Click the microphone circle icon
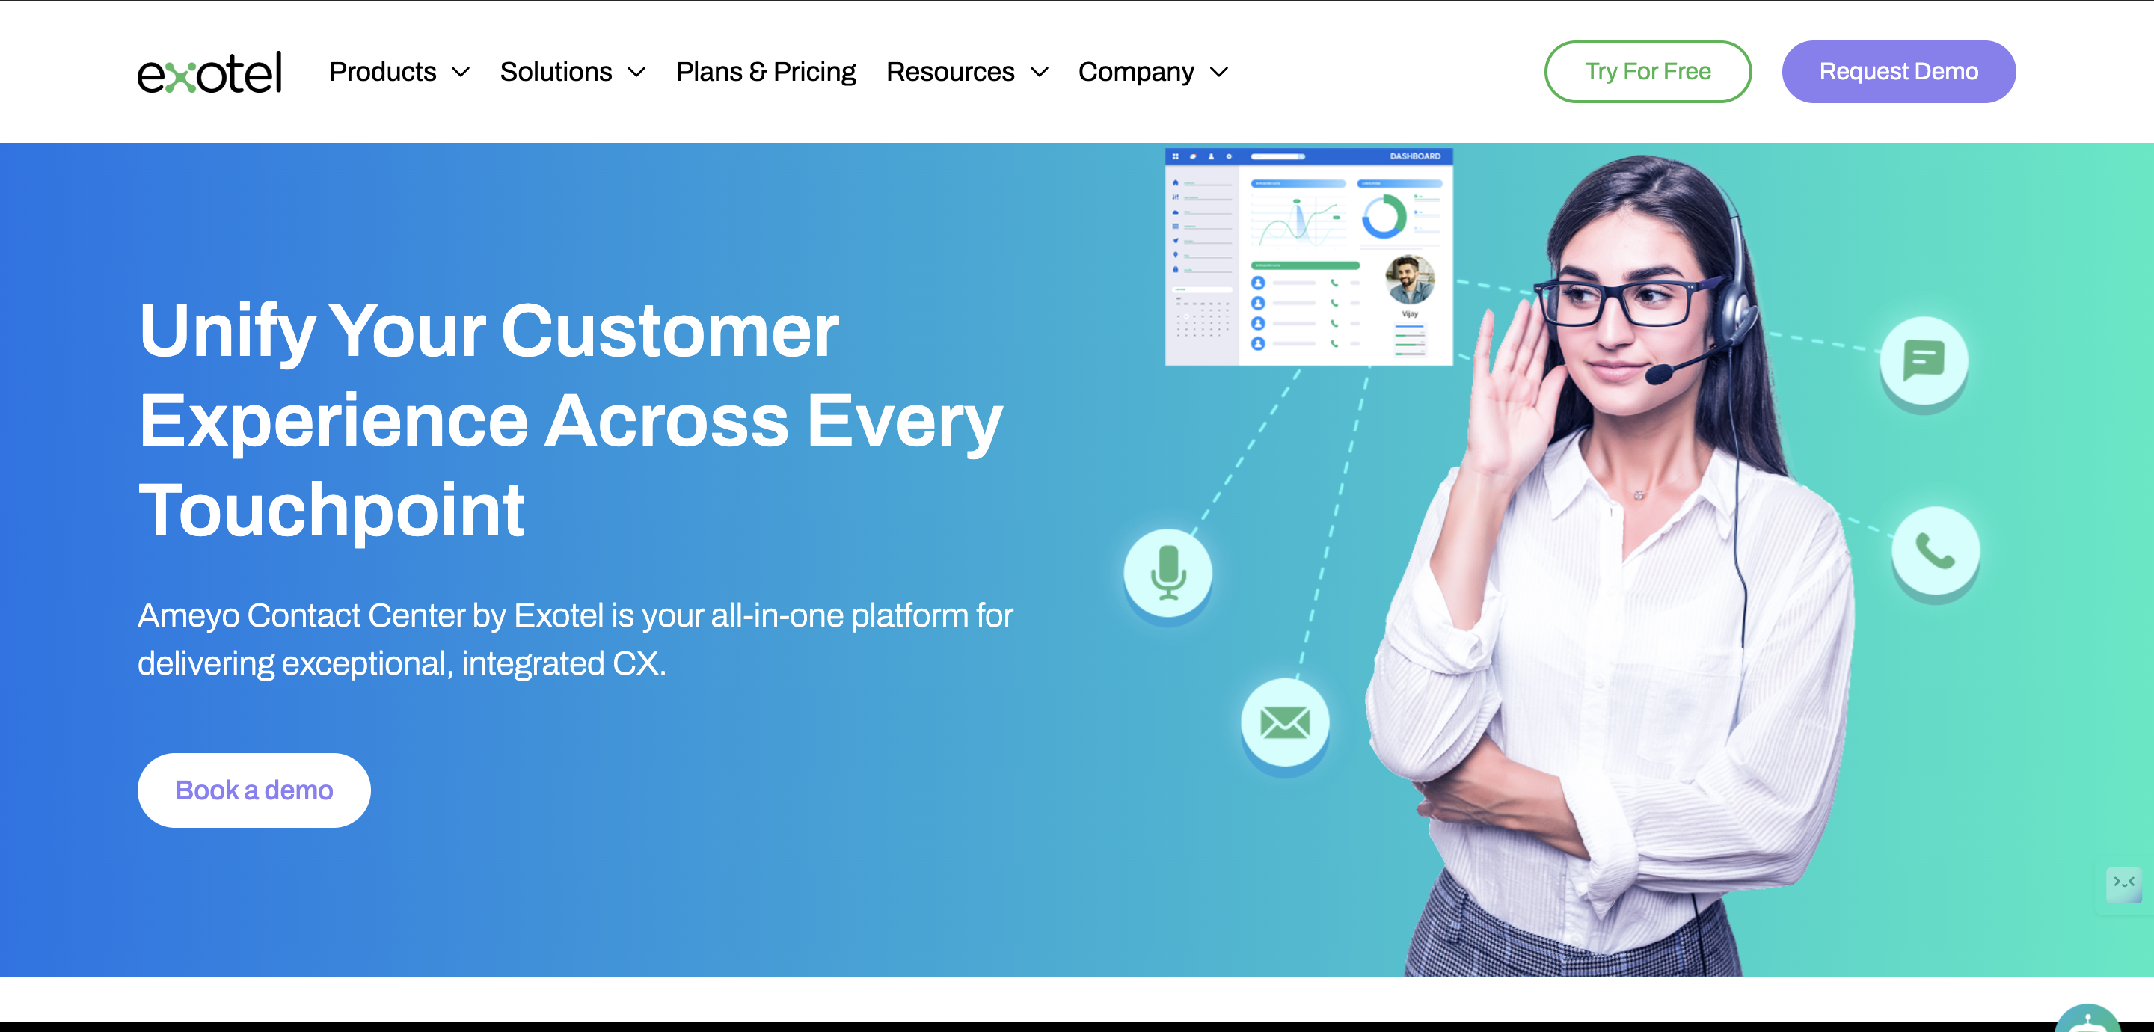The height and width of the screenshot is (1032, 2154). coord(1168,573)
